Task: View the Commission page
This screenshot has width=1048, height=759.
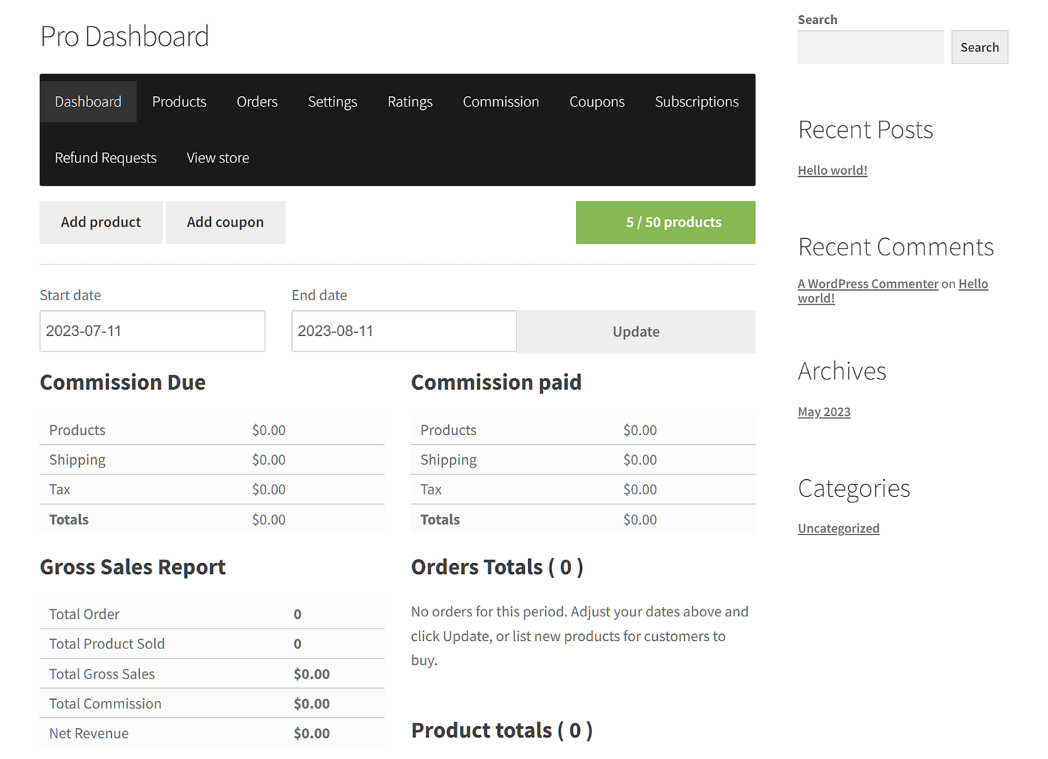Action: (x=500, y=101)
